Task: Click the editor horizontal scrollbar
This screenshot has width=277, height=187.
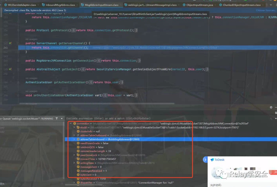Action: [97, 103]
